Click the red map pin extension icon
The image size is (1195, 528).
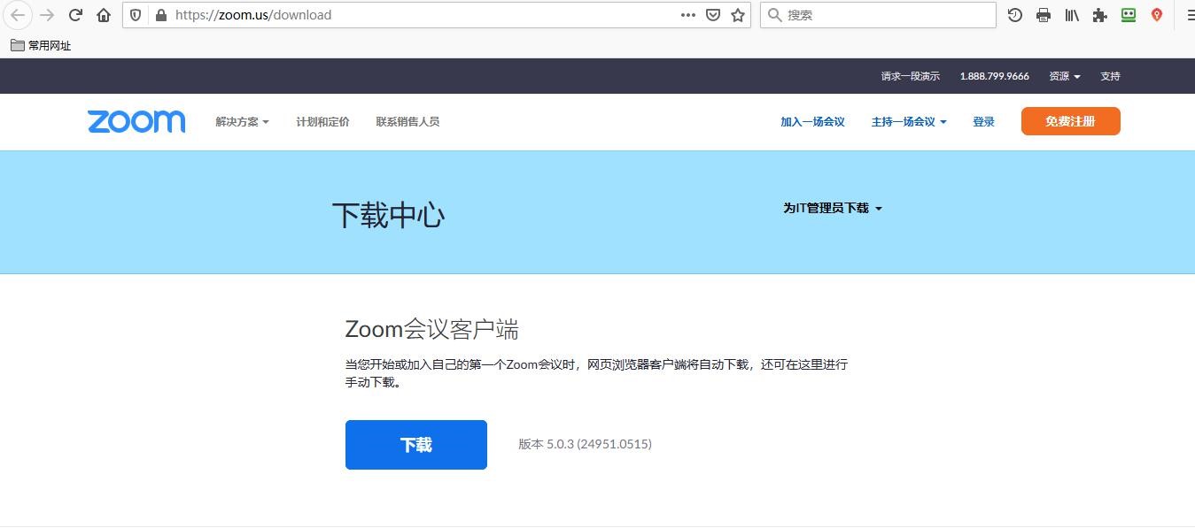(1157, 15)
